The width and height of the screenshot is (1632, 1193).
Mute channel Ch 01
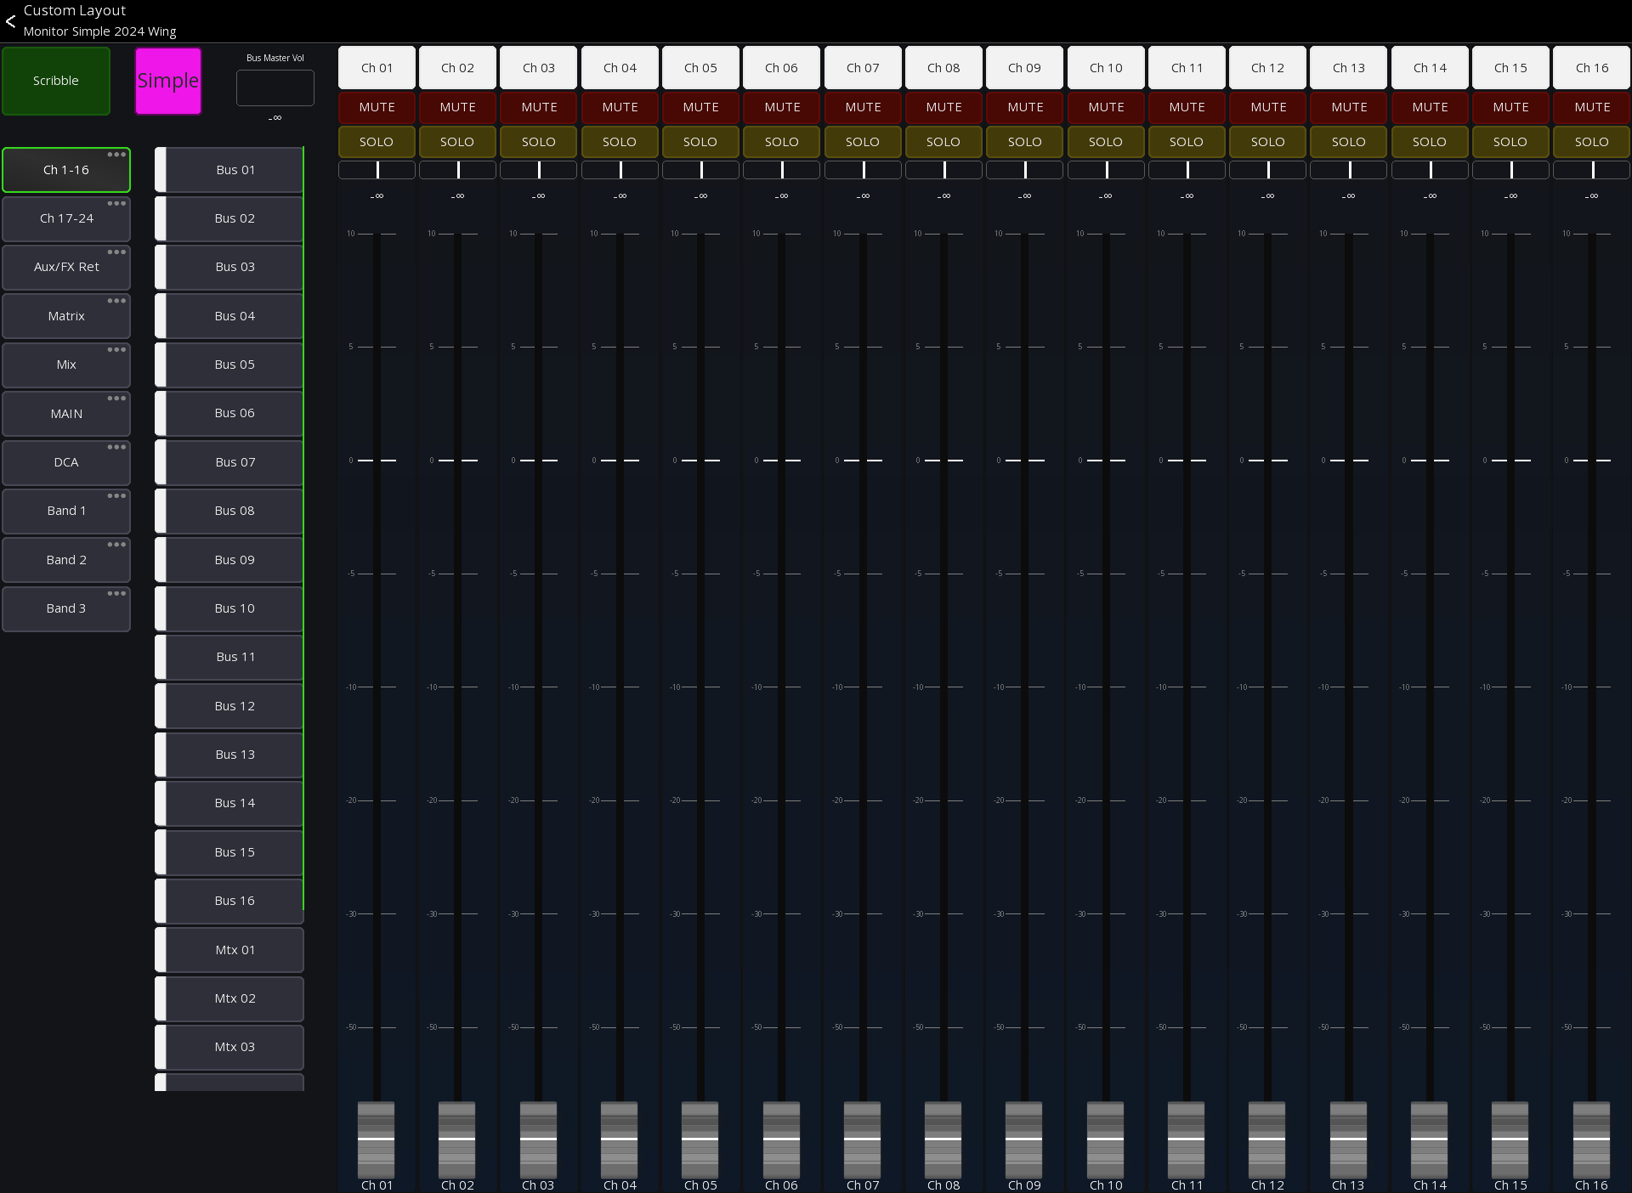[x=376, y=107]
